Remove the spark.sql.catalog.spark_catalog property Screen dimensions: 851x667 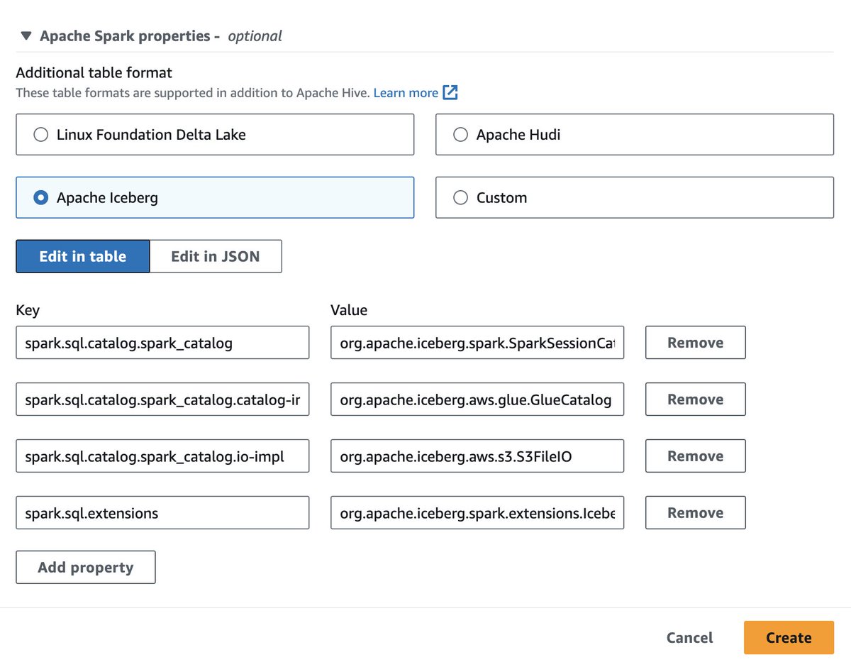tap(696, 343)
